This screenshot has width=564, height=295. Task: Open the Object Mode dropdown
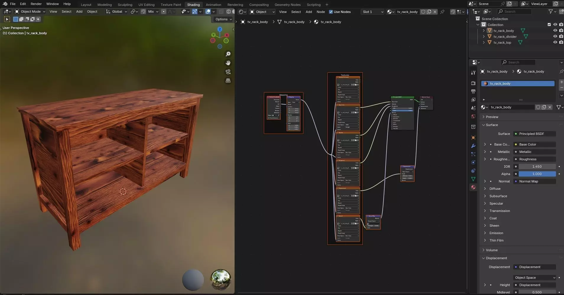coord(30,12)
